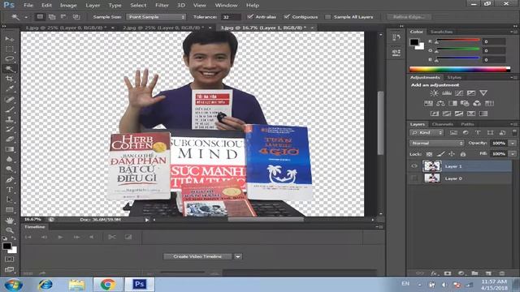
Task: Select the Eraser tool
Action: 9,139
